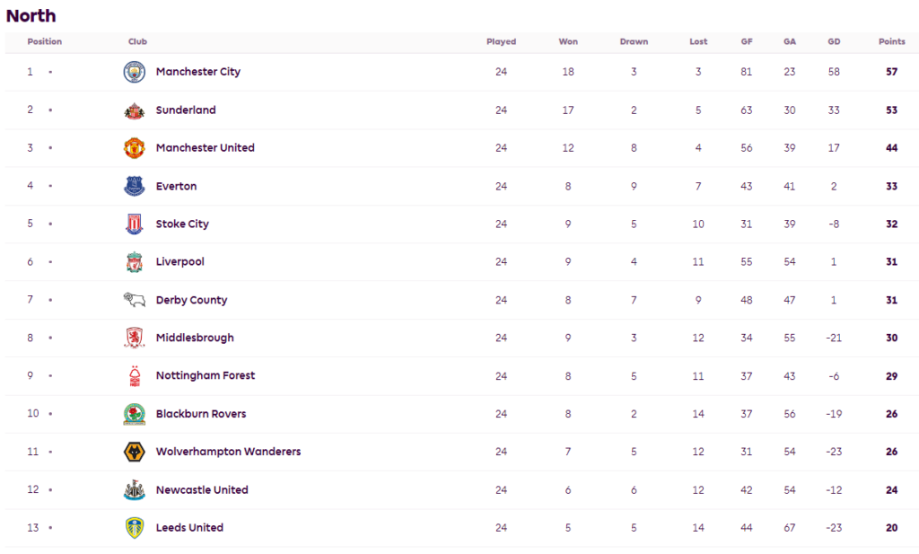Image resolution: width=919 pixels, height=554 pixels.
Task: Click the Derby County ram logo
Action: 134,300
